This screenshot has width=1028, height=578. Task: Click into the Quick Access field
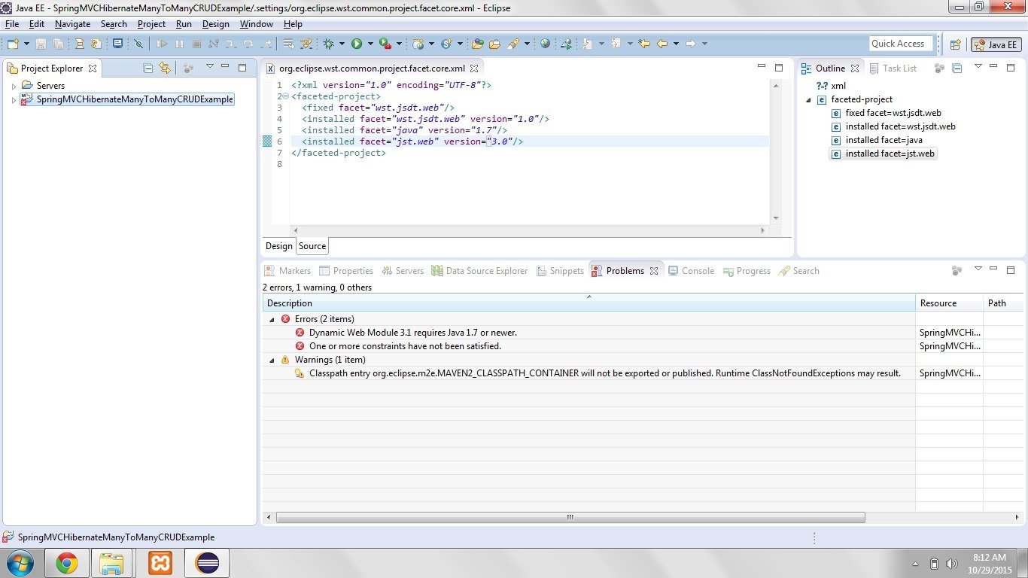901,44
